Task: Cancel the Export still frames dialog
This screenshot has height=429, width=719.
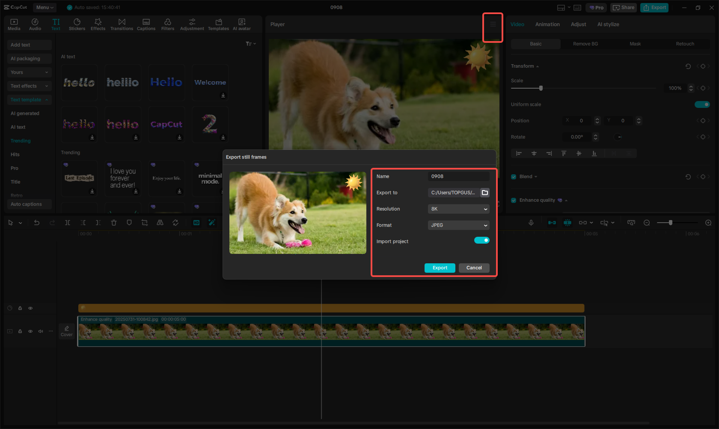Action: click(x=474, y=268)
